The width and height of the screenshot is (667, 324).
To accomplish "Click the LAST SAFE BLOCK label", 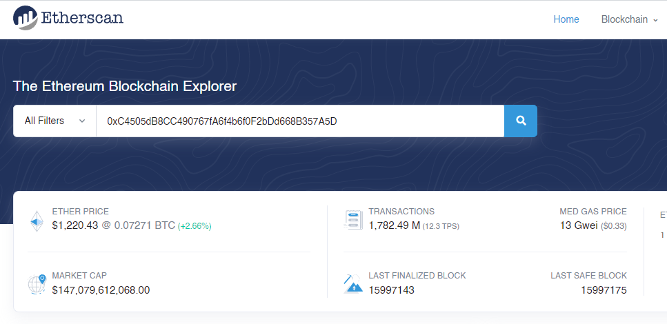I will [x=589, y=276].
